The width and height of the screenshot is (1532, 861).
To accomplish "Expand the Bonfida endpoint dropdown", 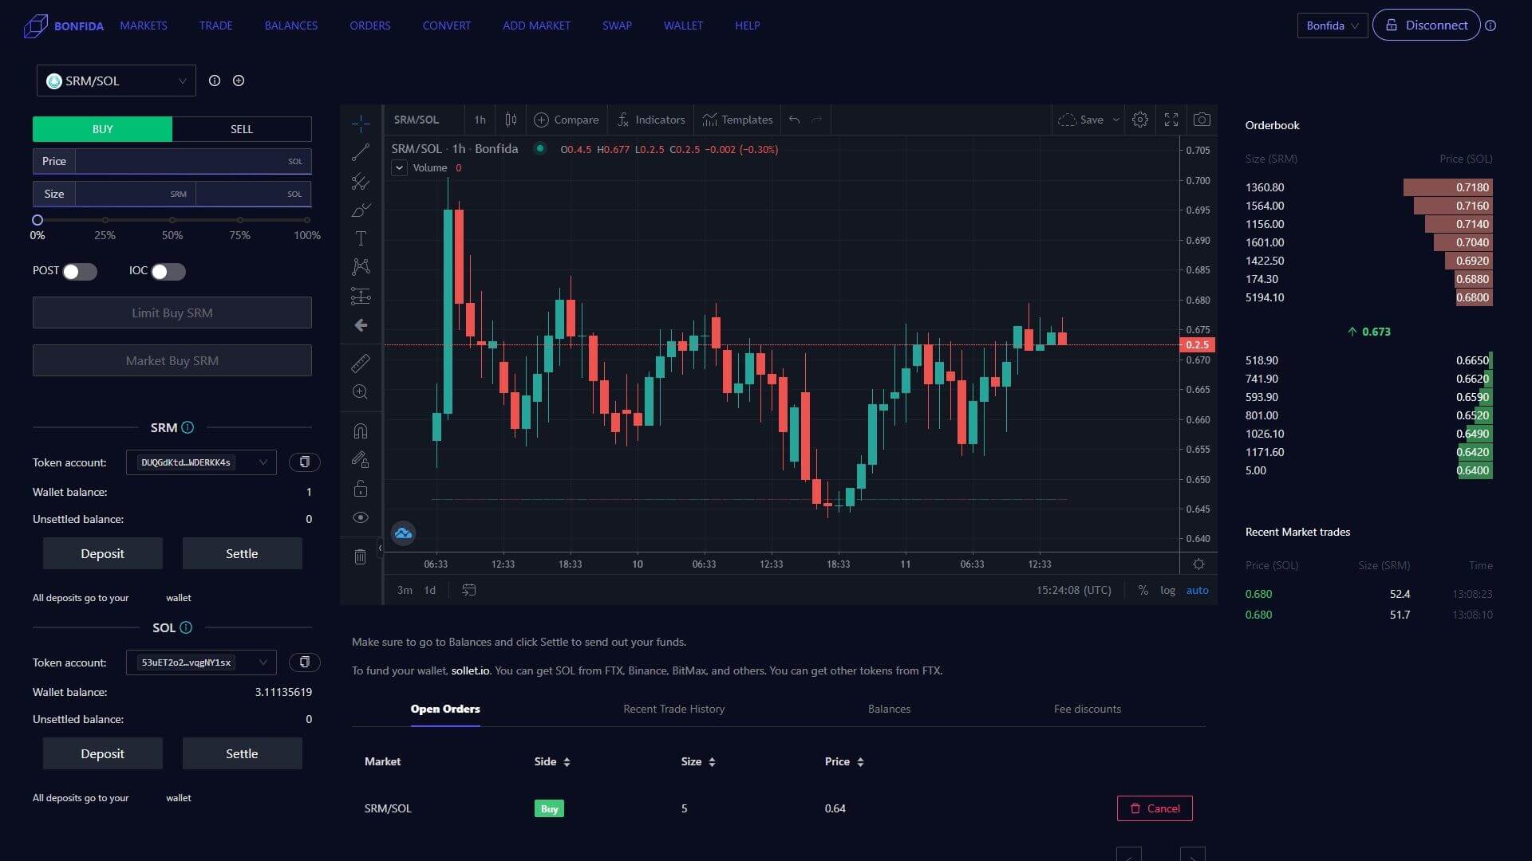I will 1332,26.
